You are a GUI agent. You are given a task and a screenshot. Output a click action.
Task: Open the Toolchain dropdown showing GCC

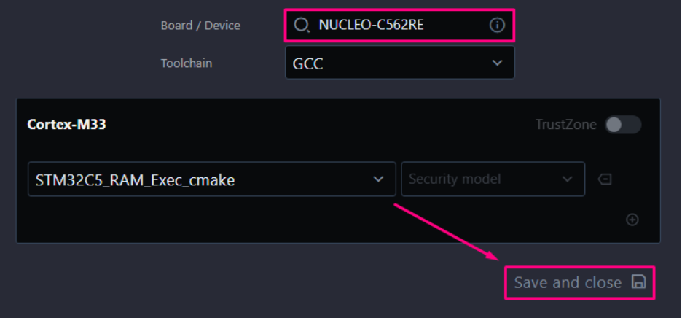[400, 63]
